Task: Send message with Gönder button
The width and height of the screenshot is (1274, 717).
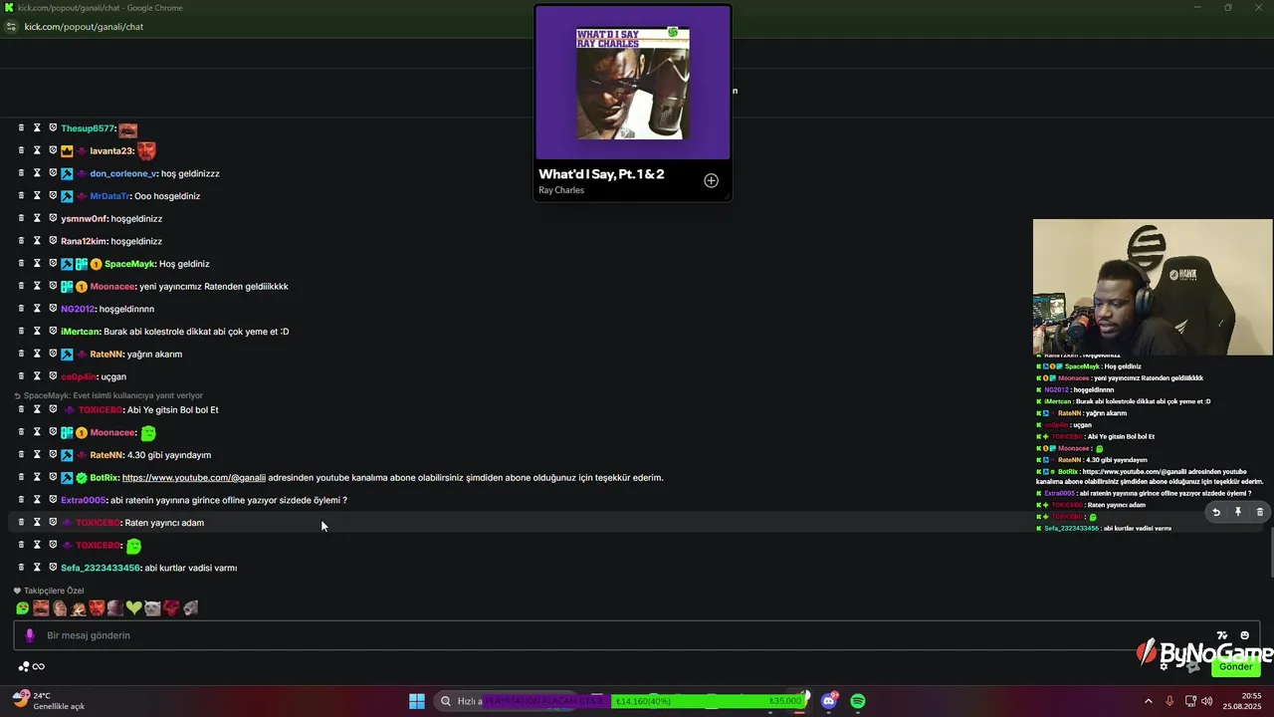Action: click(x=1235, y=666)
